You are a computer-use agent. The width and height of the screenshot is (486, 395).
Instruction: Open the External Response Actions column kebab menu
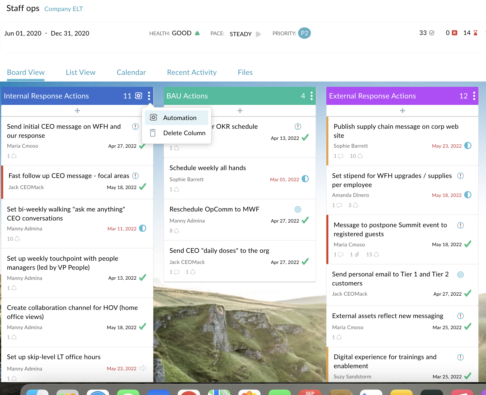pos(474,96)
